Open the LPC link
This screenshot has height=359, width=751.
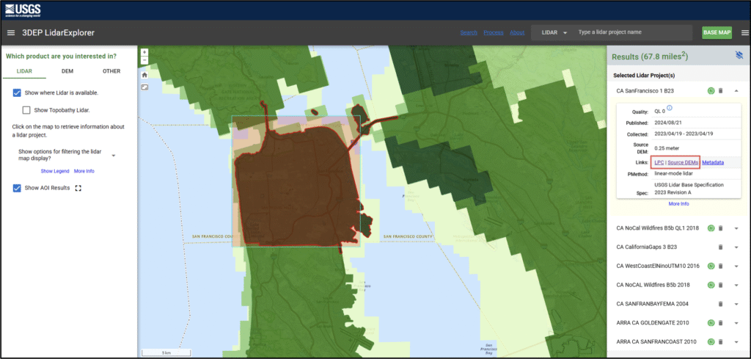659,162
